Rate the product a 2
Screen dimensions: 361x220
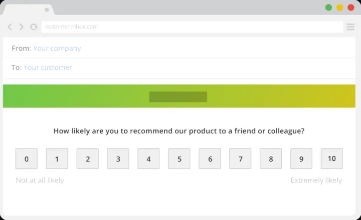point(88,159)
